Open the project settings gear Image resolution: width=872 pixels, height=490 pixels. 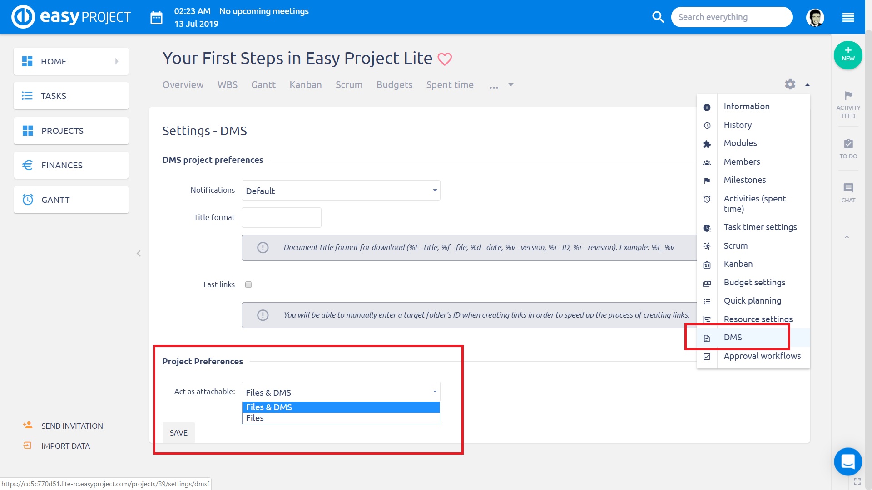point(790,84)
